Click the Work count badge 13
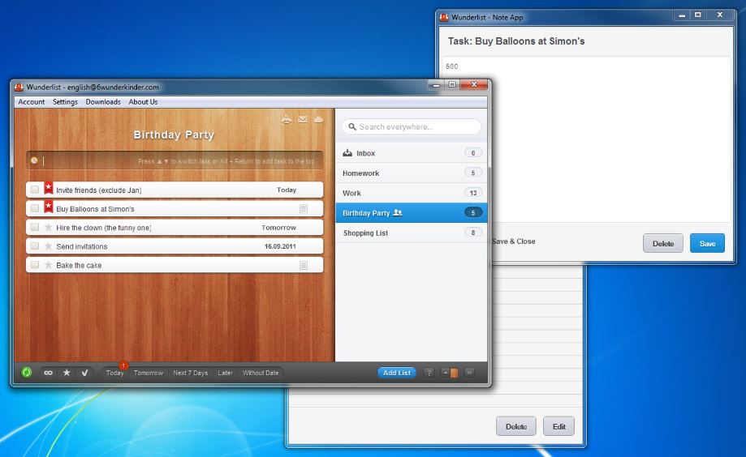This screenshot has height=457, width=746. pyautogui.click(x=473, y=193)
